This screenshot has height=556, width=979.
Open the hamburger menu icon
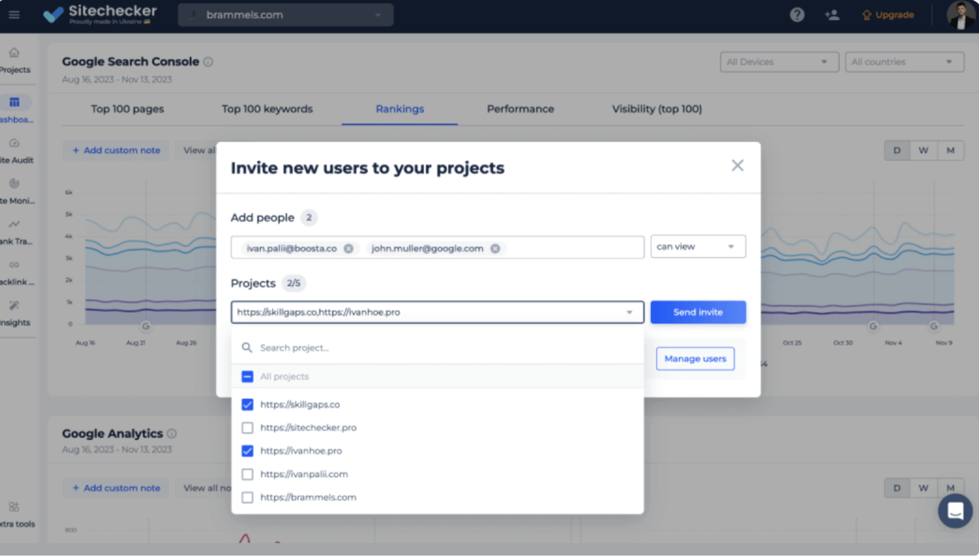coord(14,15)
